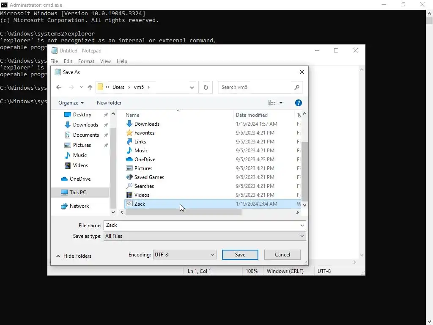Viewport: 433px width, 325px height.
Task: Click the Save button
Action: (240, 254)
